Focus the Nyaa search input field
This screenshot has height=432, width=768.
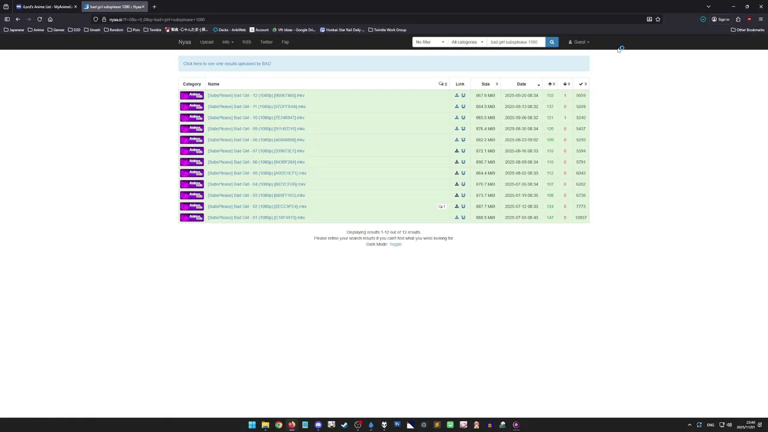[515, 42]
